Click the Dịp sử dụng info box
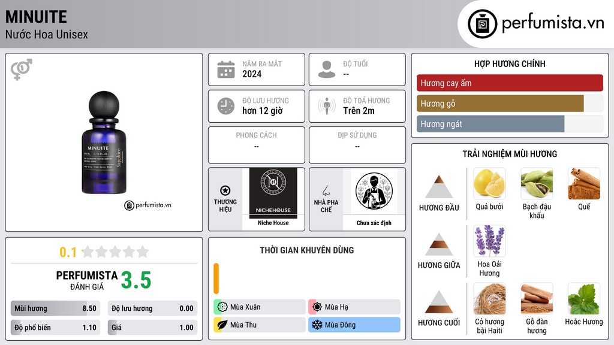The image size is (614, 345). pos(357,145)
